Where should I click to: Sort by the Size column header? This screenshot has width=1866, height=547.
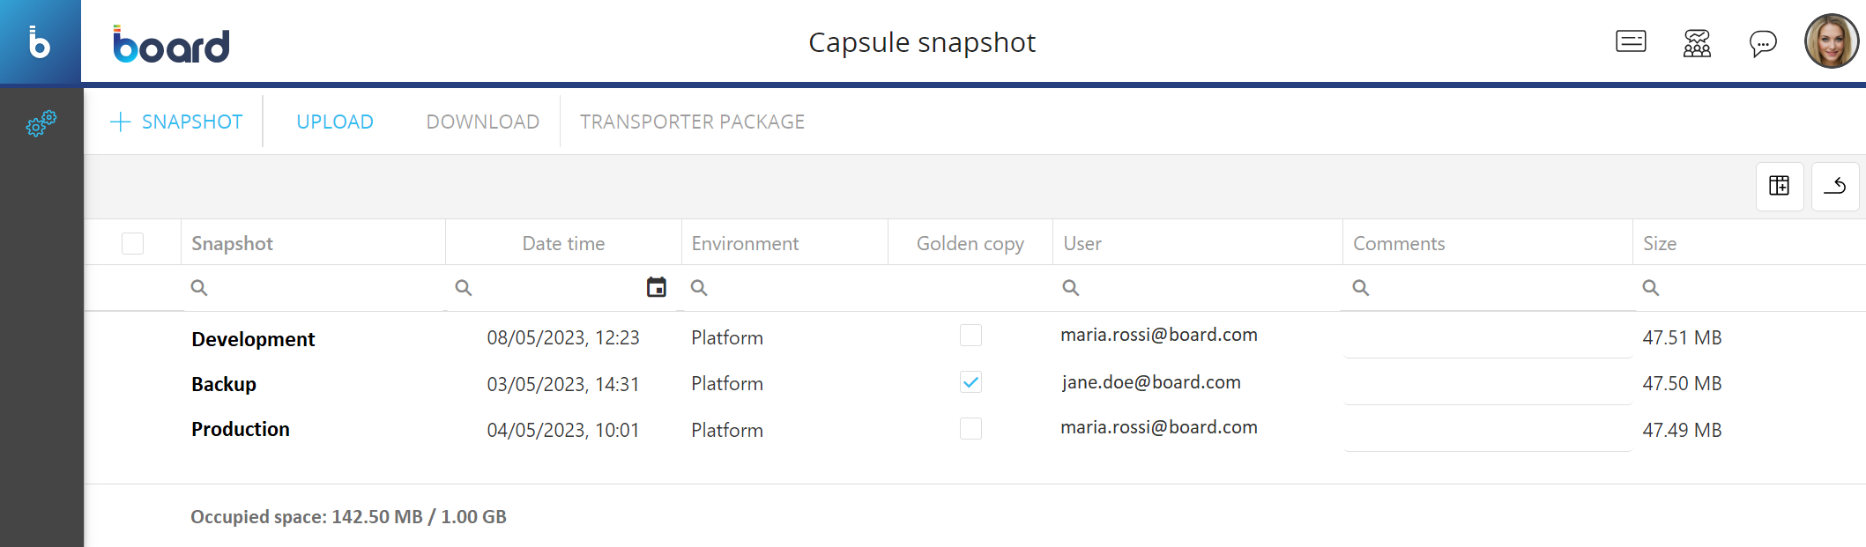pyautogui.click(x=1659, y=243)
